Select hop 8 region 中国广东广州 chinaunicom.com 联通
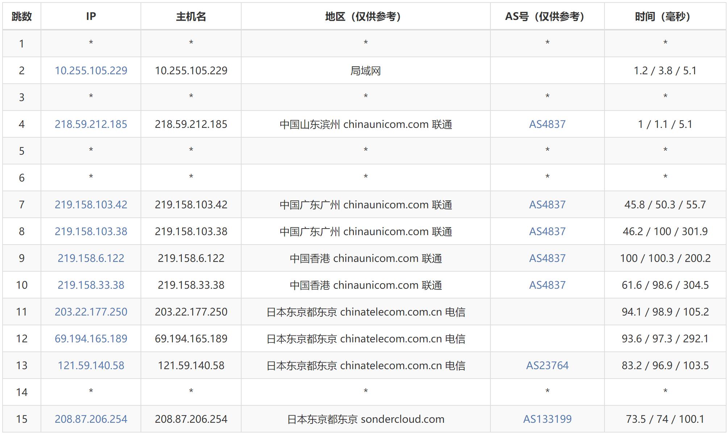The height and width of the screenshot is (434, 728). coord(366,231)
